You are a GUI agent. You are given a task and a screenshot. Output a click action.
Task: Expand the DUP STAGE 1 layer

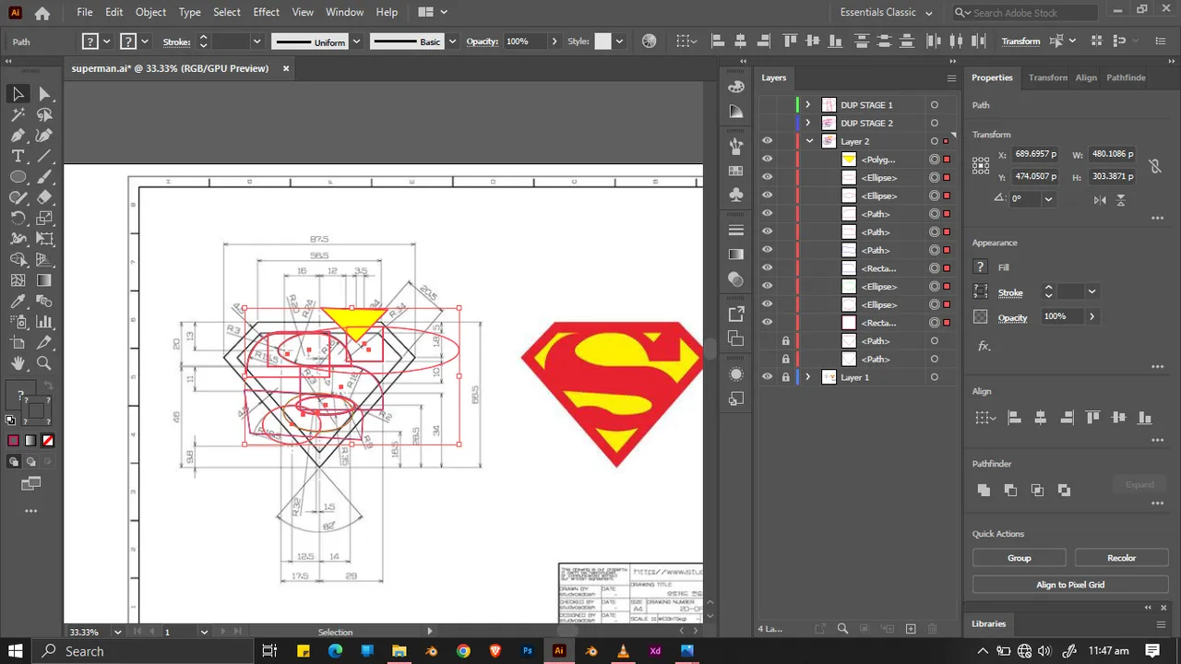808,105
